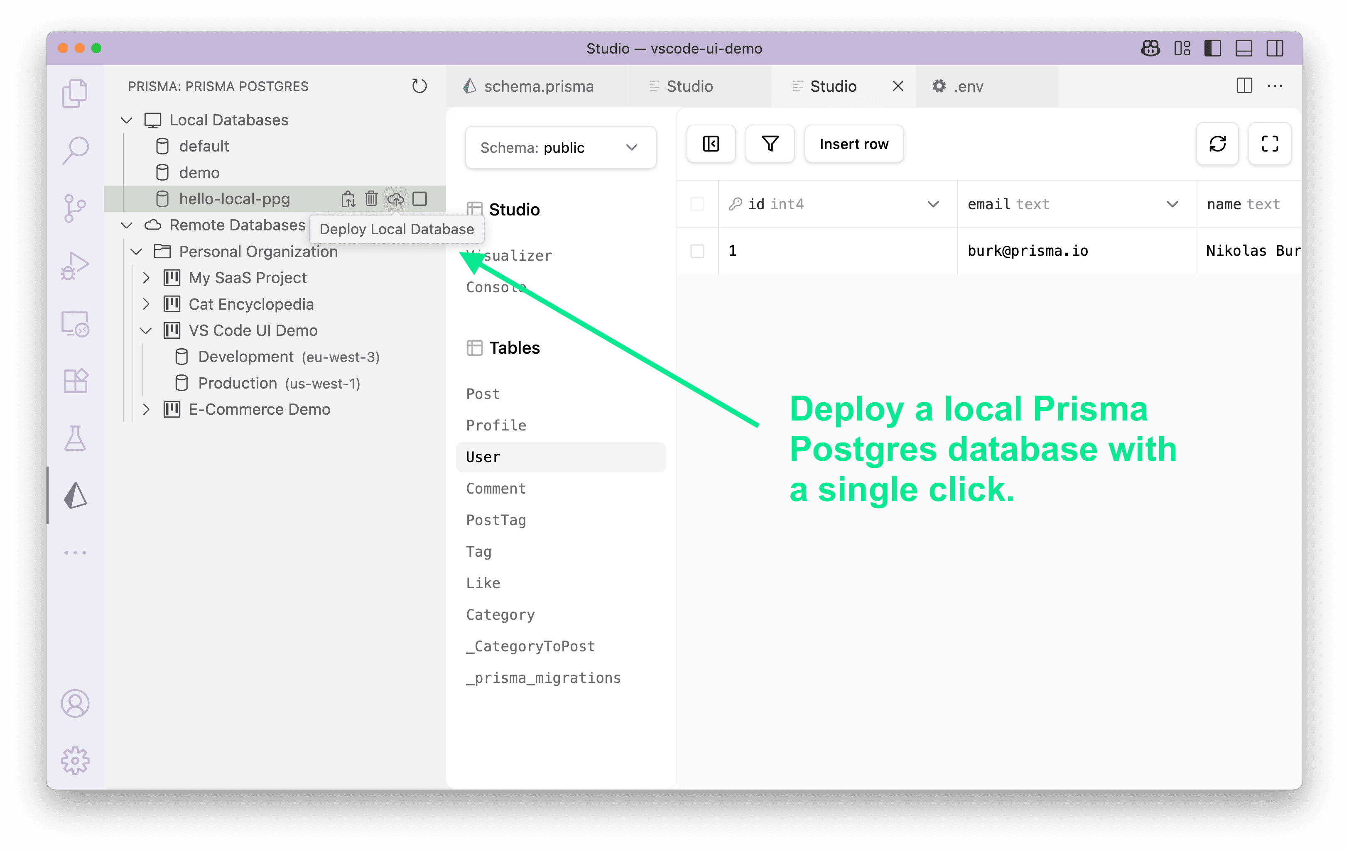Deploy hello-local-ppg using the cloud icon

click(x=396, y=199)
